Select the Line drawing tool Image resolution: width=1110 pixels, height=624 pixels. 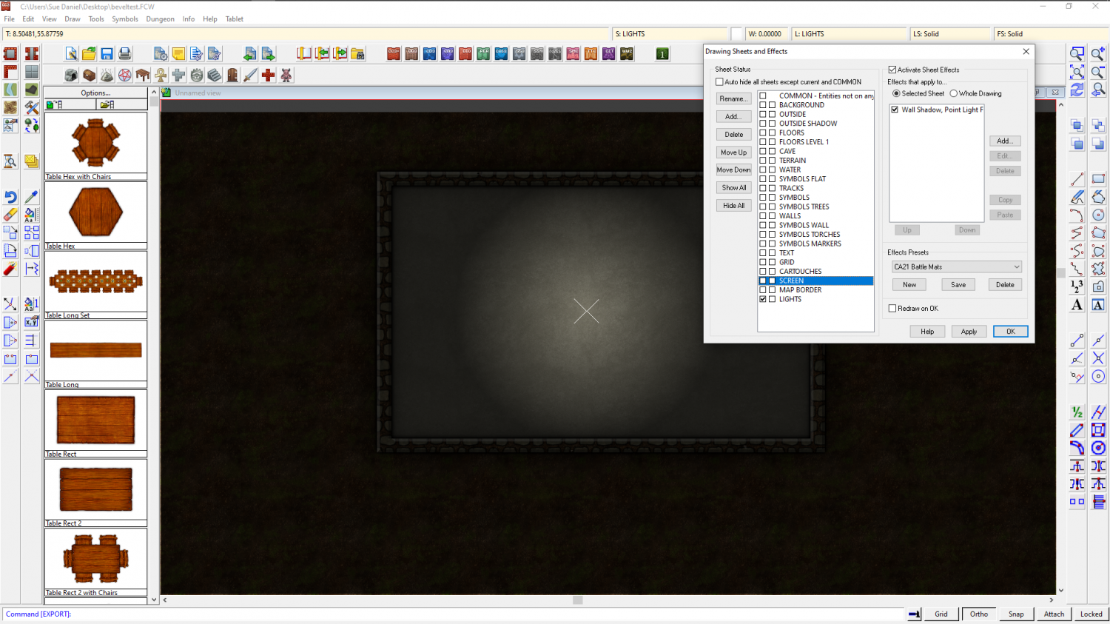click(1077, 179)
